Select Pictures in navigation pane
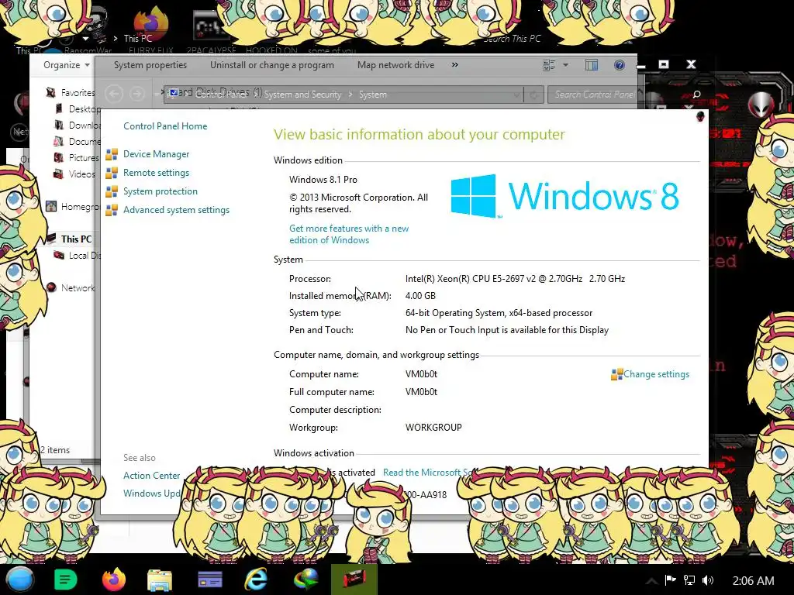This screenshot has height=595, width=794. pos(84,157)
